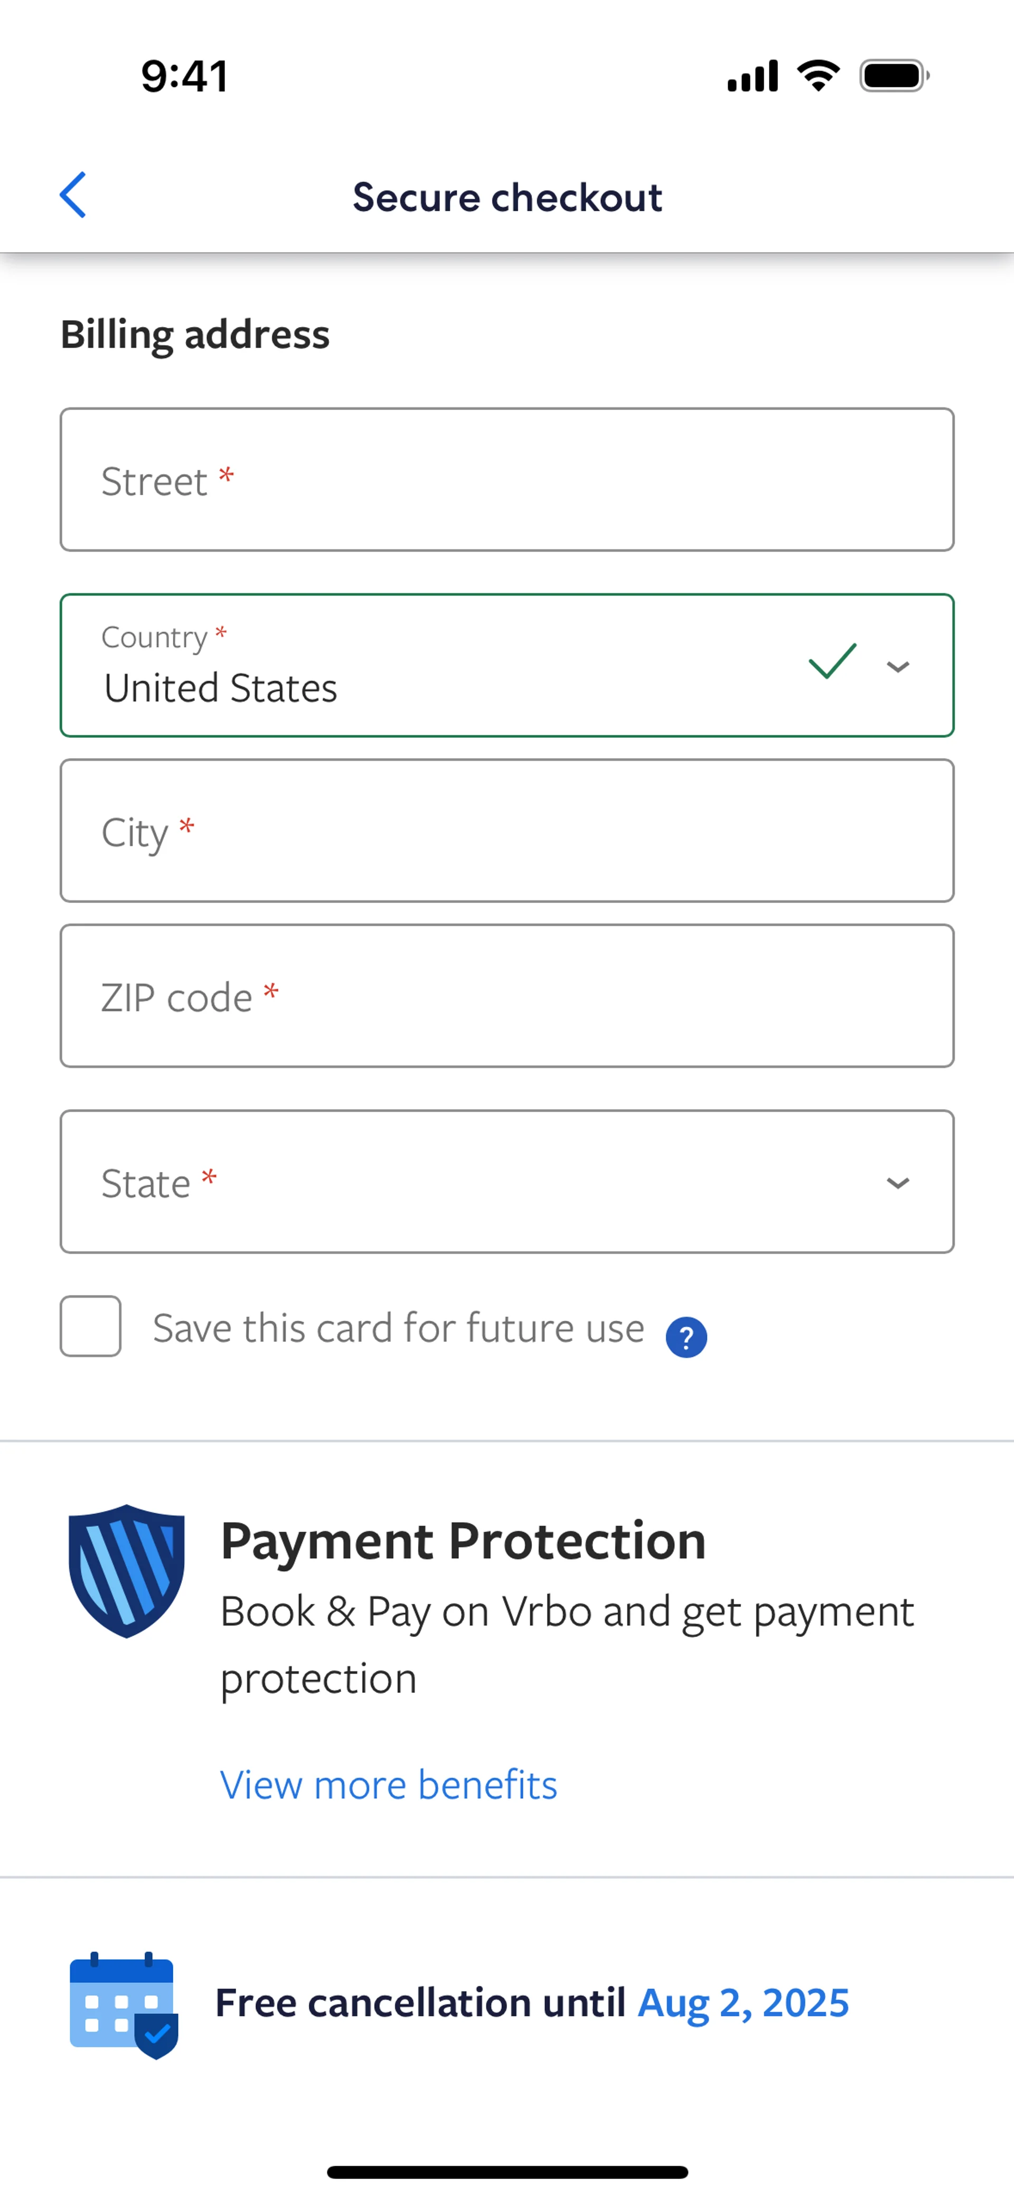Tap the Payment Protection shield icon
Screen dimensions: 1014x2199
126,1571
